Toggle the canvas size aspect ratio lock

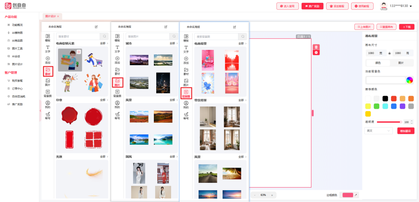pyautogui.click(x=389, y=53)
